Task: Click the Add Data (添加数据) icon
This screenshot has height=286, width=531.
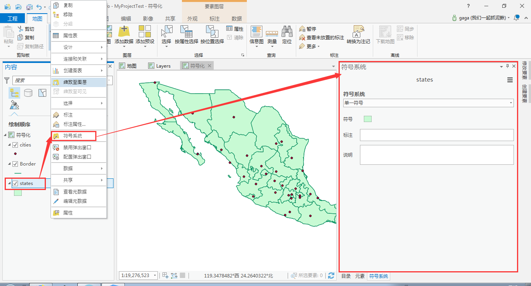Action: pos(124,31)
